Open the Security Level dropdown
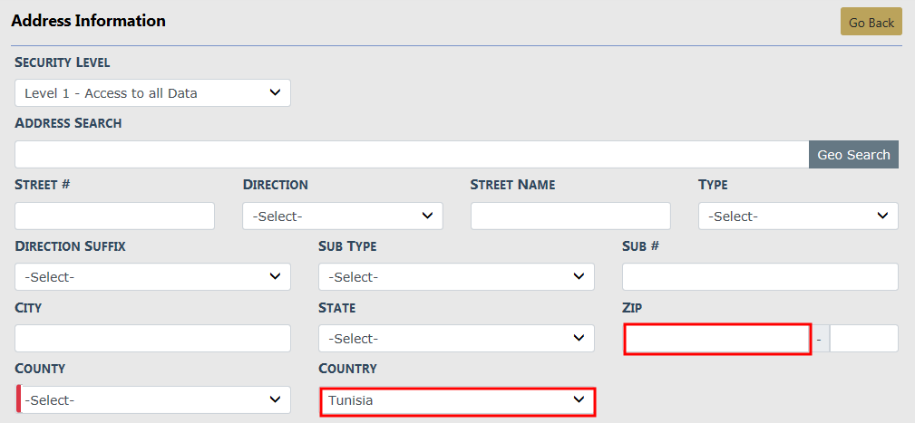This screenshot has width=915, height=423. click(x=152, y=92)
